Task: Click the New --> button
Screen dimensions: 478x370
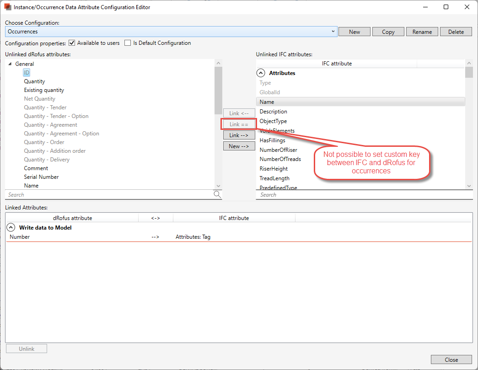Action: click(239, 146)
